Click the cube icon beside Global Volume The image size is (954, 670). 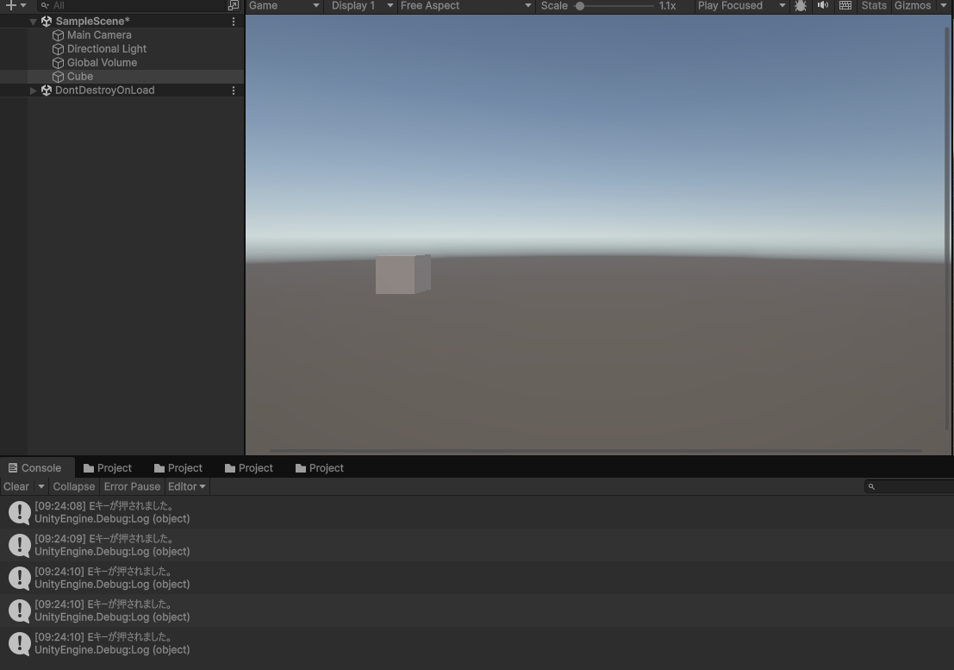point(59,63)
